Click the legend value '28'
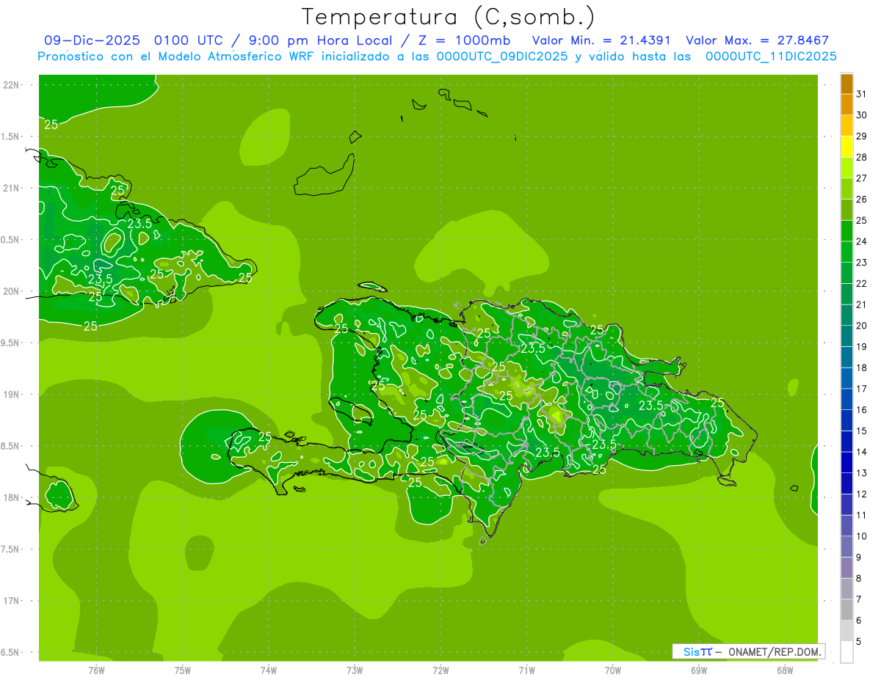The image size is (881, 680). coord(862,157)
